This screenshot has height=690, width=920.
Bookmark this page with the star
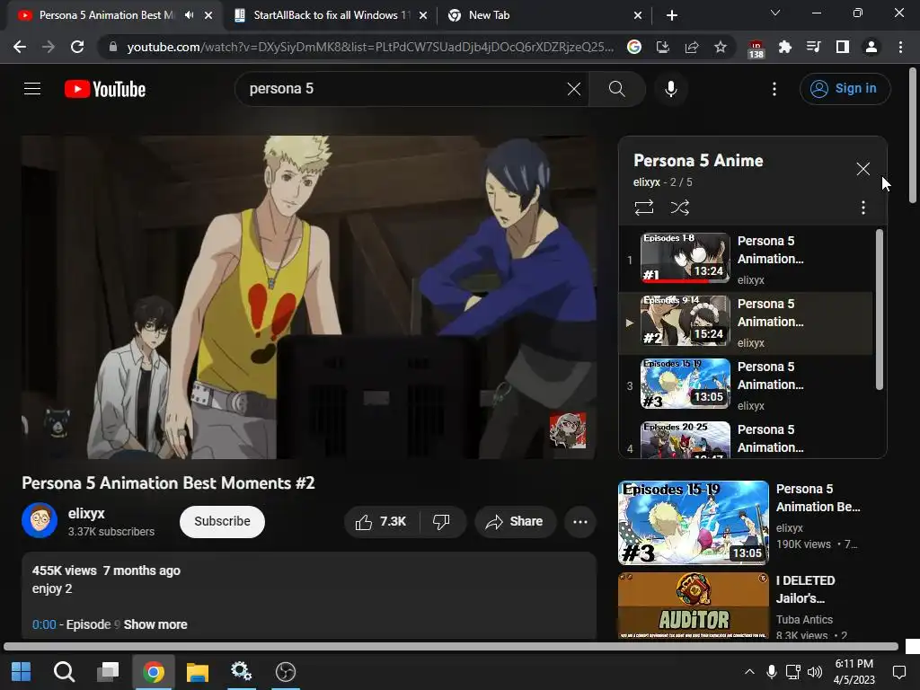pos(721,47)
